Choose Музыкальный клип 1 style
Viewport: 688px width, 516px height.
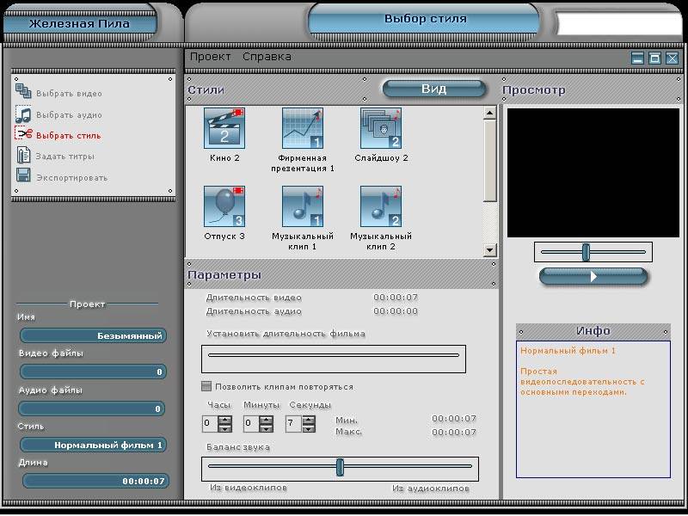[x=303, y=206]
